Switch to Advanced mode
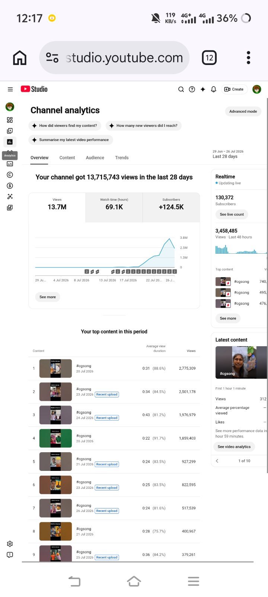 click(243, 111)
